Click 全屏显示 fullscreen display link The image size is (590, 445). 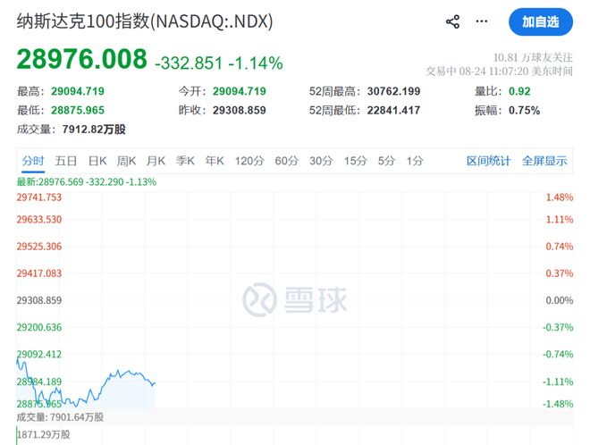[544, 161]
